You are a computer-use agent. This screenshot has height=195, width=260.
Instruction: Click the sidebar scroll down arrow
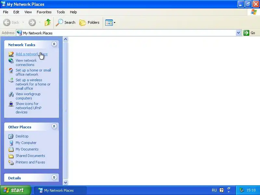tap(66, 182)
